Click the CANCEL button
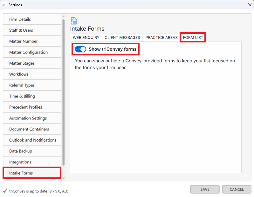This screenshot has width=254, height=197. tap(237, 189)
